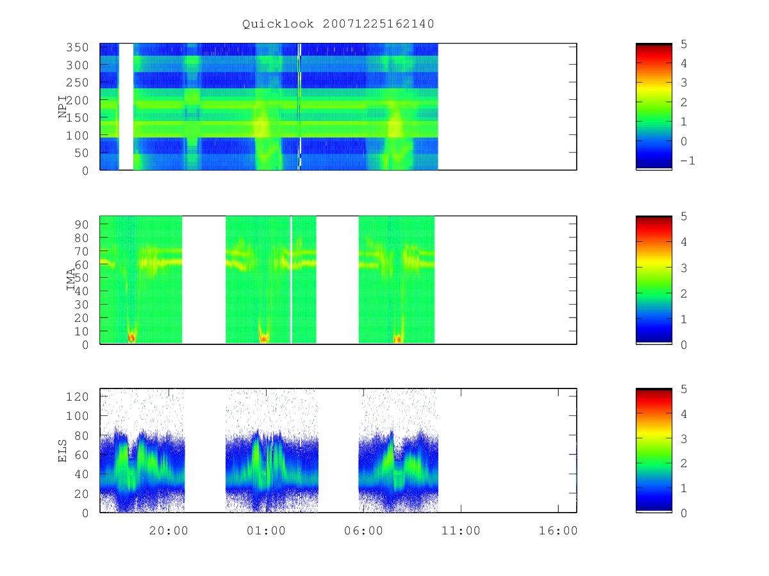Click the ELS spectrogram plot area
Viewport: 769px width, 576px height.
338,450
